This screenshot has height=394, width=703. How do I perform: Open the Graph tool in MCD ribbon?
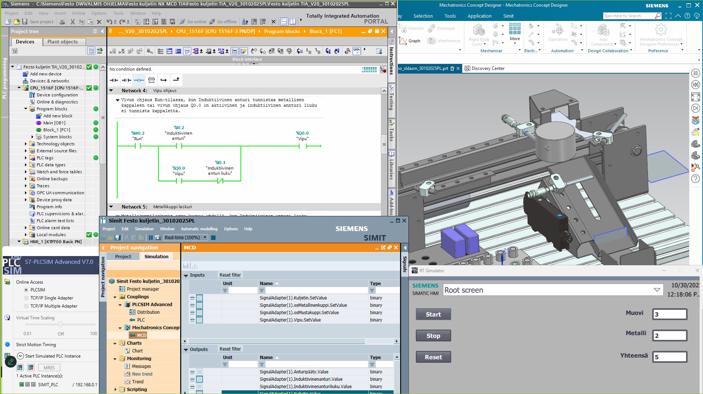click(x=410, y=41)
